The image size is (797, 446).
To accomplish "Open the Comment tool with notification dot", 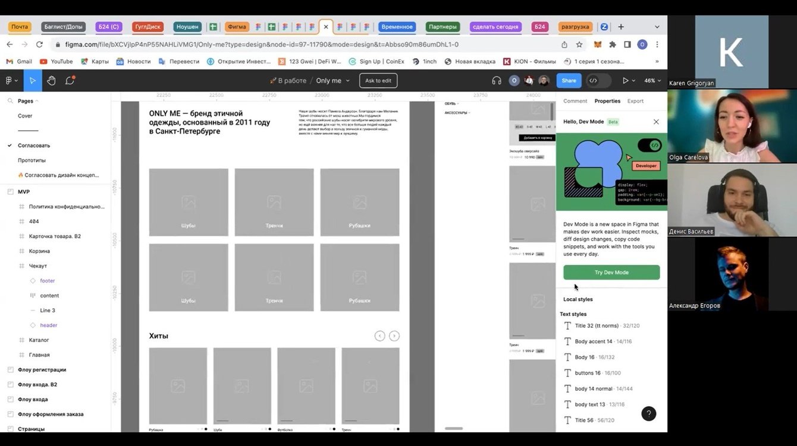I will click(x=70, y=81).
